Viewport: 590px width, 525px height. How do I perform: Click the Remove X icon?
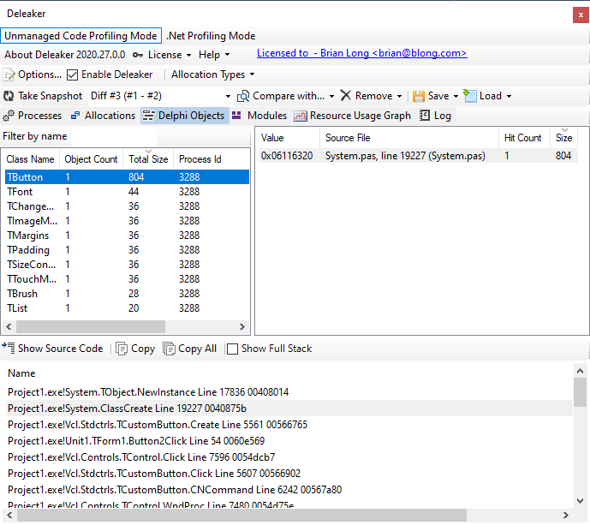(346, 96)
